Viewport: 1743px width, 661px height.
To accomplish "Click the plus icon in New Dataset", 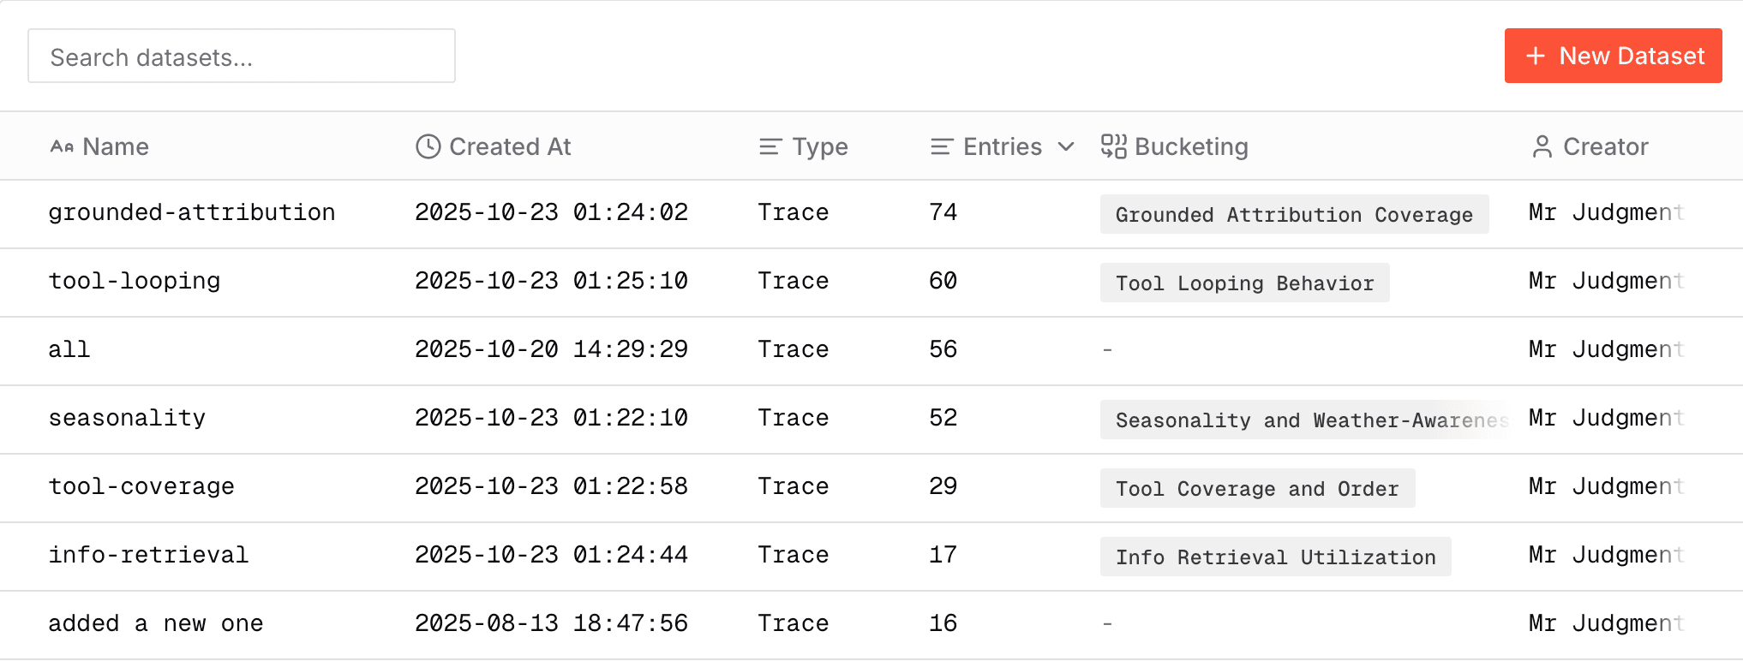I will click(1536, 57).
